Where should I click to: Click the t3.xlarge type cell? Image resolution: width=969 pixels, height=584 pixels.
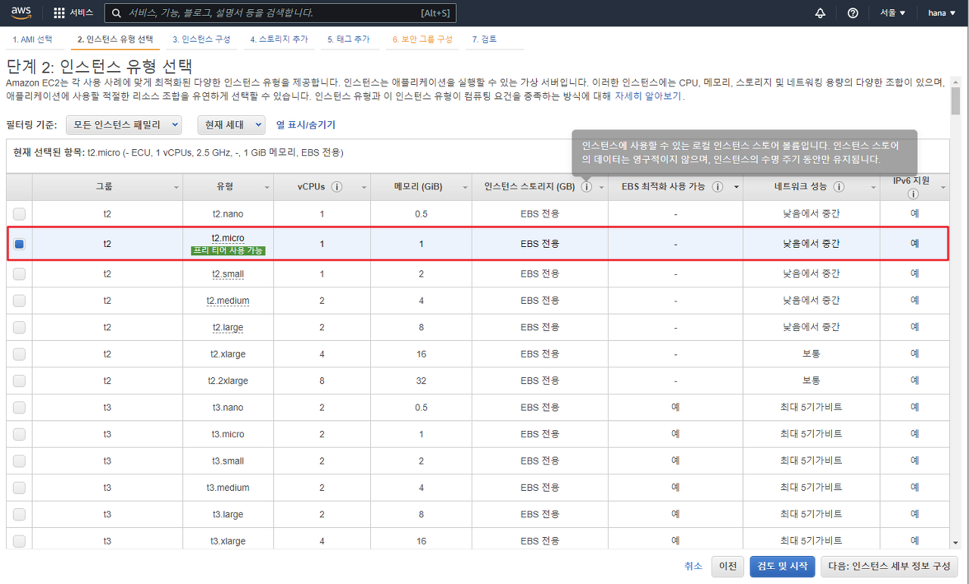click(228, 541)
